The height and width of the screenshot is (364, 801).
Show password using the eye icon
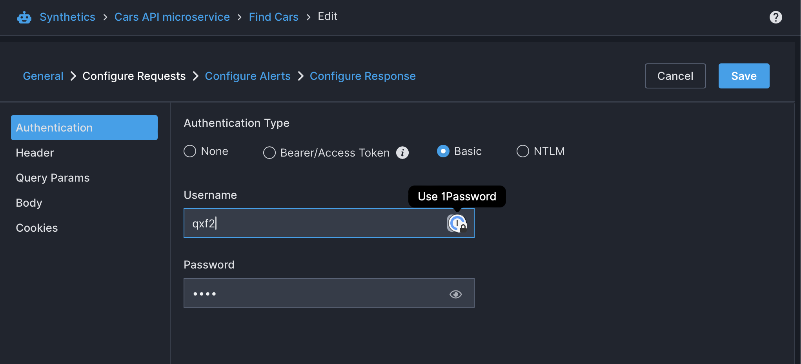(455, 294)
